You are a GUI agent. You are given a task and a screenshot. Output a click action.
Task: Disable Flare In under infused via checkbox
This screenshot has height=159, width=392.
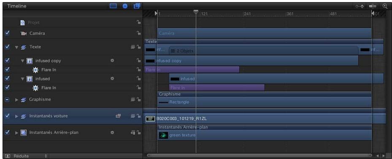tap(7, 87)
